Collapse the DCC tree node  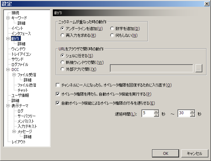click(8, 70)
